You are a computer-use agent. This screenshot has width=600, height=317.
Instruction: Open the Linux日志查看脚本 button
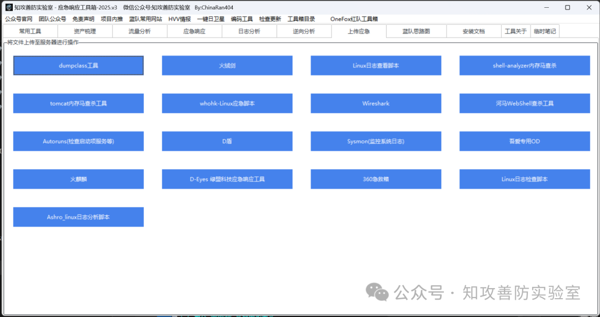pyautogui.click(x=376, y=66)
